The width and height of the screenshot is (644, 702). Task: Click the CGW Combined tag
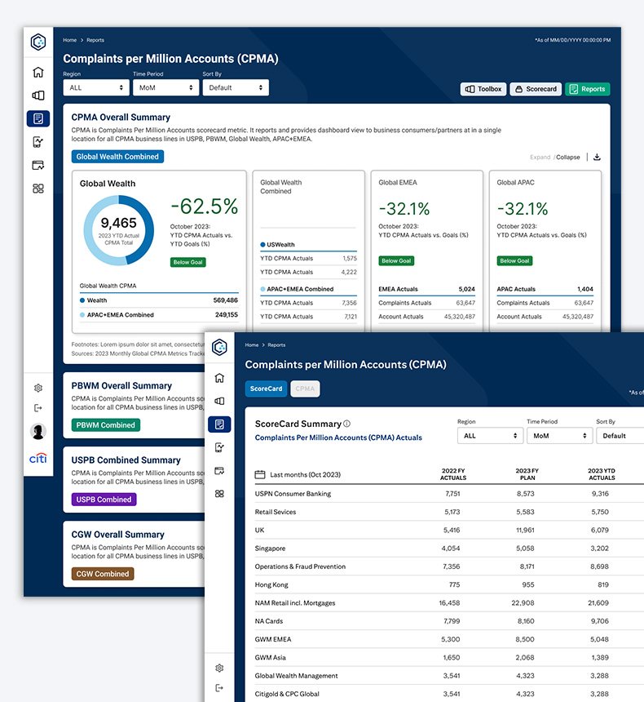pos(103,574)
